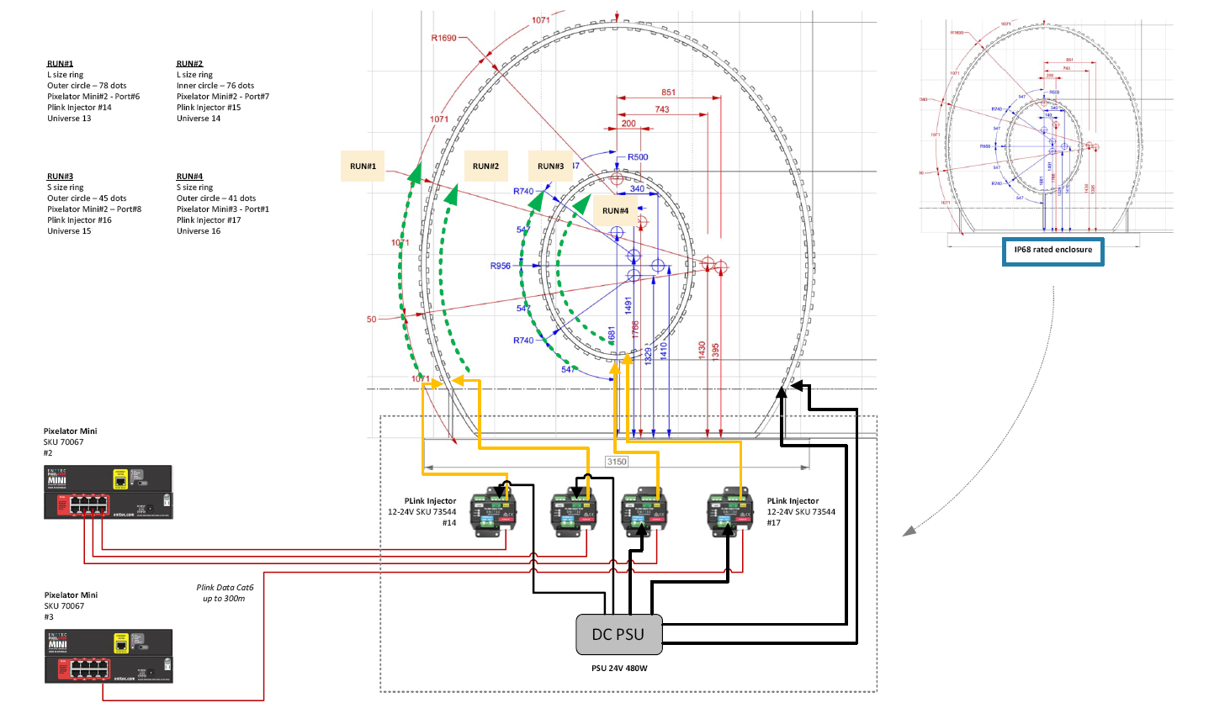Image resolution: width=1209 pixels, height=708 pixels.
Task: Select the RUN#1 heading text
Action: pyautogui.click(x=60, y=64)
